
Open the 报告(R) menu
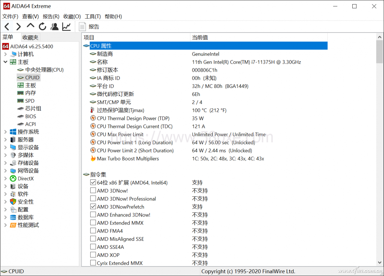pyautogui.click(x=51, y=17)
